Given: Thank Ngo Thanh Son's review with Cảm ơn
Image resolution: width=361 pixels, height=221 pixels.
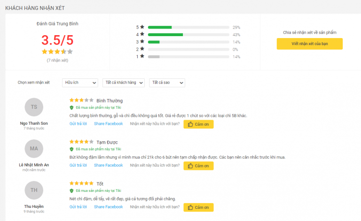Looking at the screenshot, I should click(198, 124).
